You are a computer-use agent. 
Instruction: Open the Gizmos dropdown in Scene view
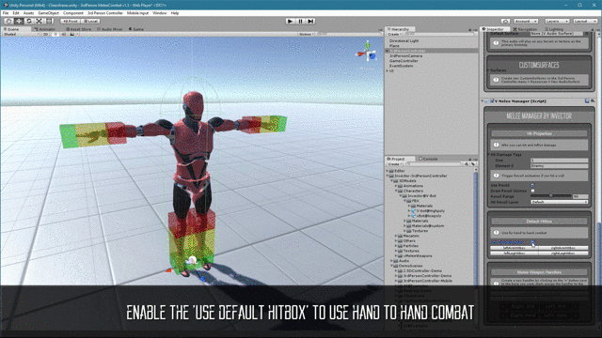click(306, 34)
